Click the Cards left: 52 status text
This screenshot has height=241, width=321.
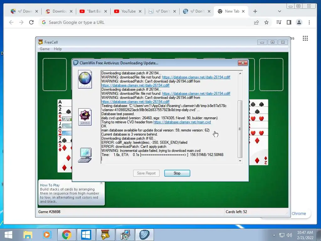[x=236, y=212]
